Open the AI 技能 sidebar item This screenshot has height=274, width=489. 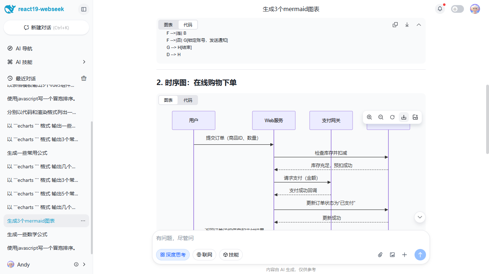click(x=47, y=62)
